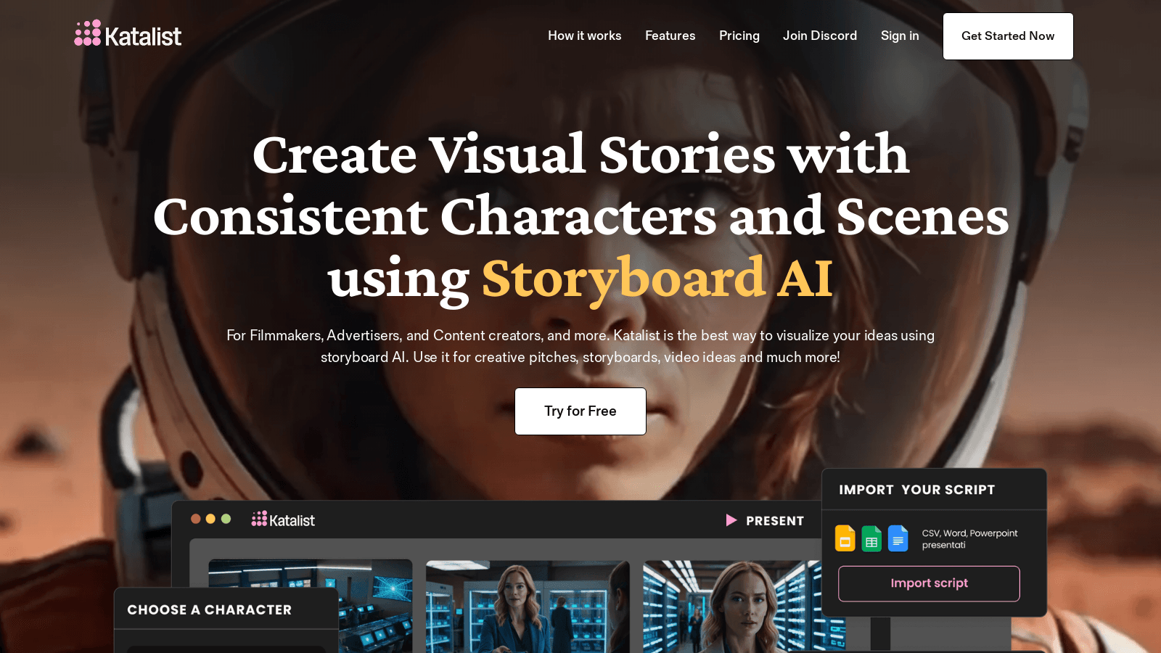
Task: Click the Get Started Now button
Action: click(x=1008, y=36)
